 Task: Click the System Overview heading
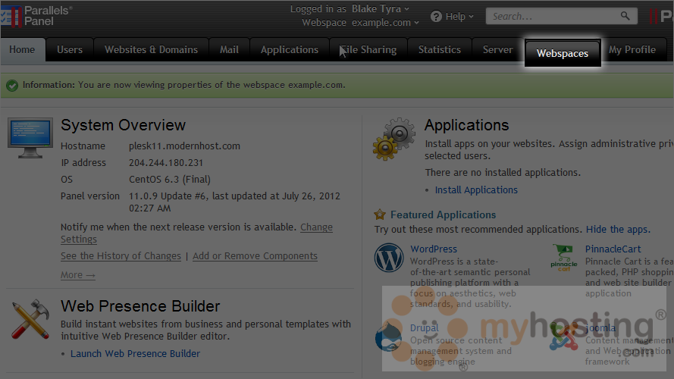click(x=123, y=125)
